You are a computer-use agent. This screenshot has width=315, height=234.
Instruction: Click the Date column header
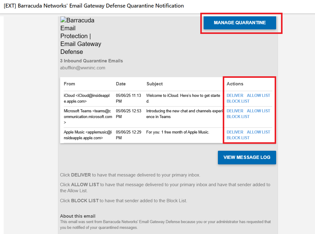coord(121,84)
